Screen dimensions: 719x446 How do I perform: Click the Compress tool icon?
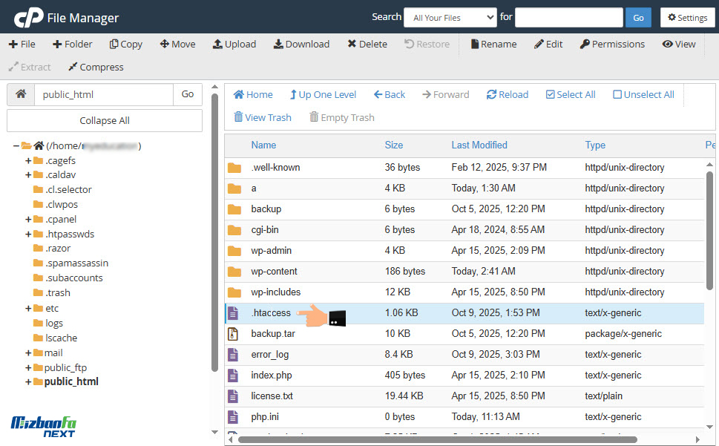(73, 68)
